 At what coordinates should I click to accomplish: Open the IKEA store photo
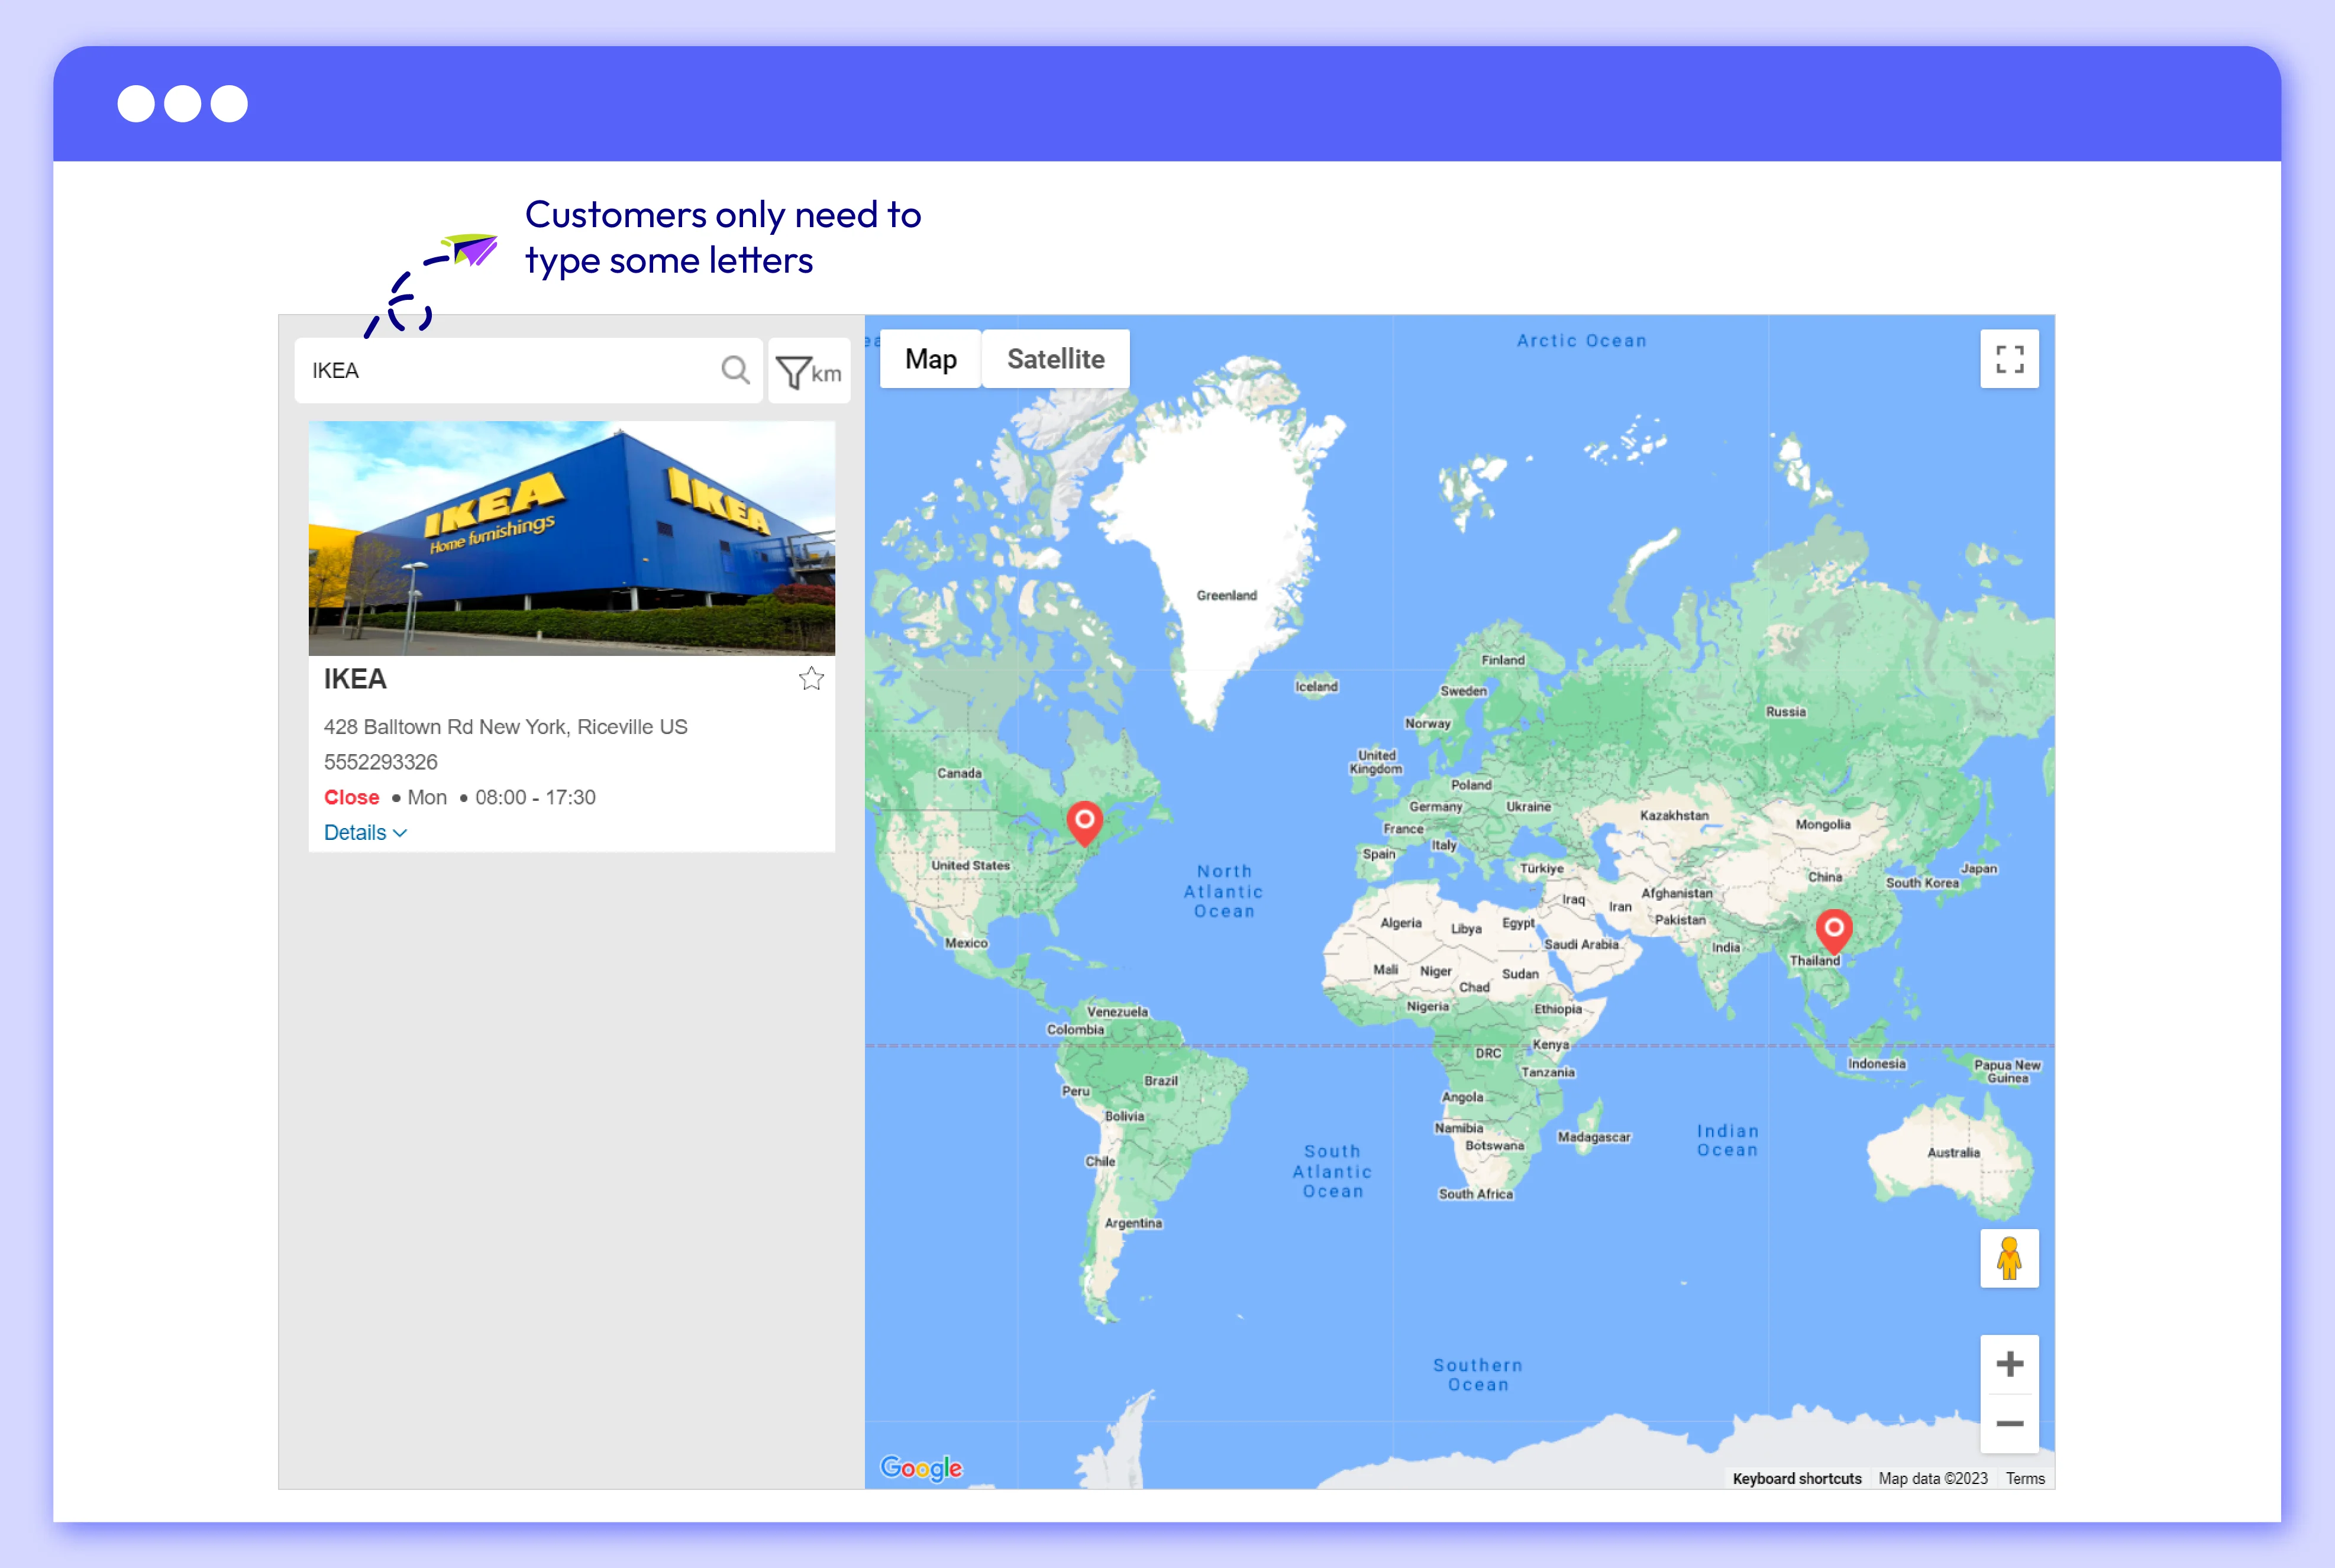pyautogui.click(x=571, y=538)
